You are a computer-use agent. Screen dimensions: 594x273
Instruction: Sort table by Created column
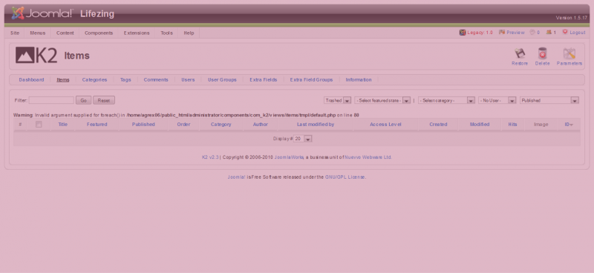438,125
